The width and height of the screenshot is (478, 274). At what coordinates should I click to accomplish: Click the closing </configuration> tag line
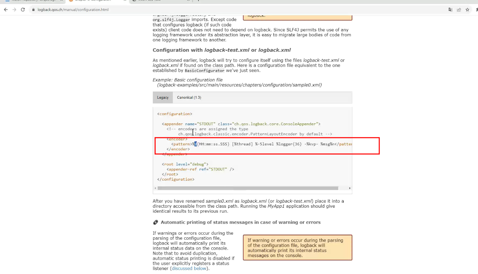click(176, 179)
